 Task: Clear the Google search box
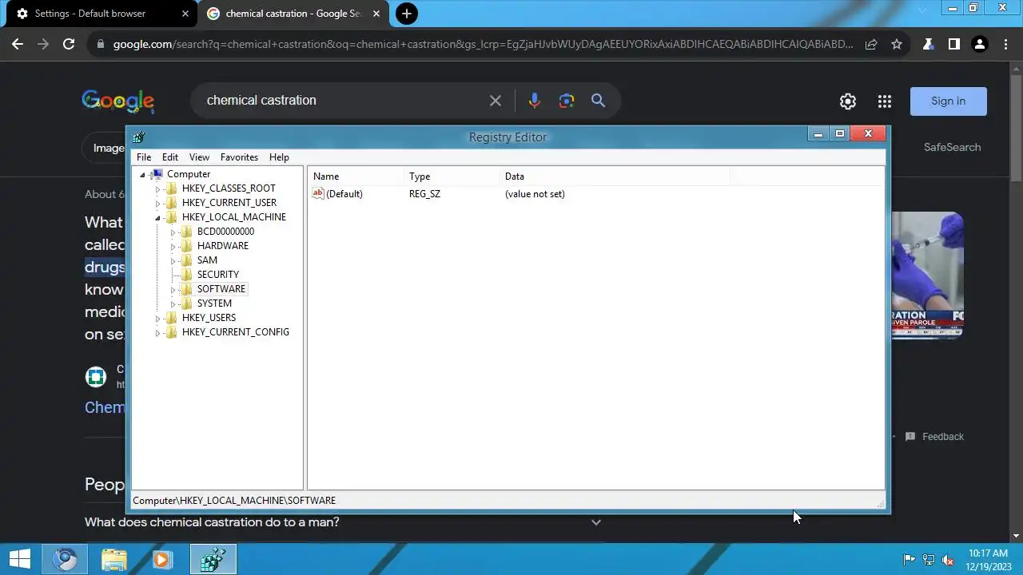496,101
